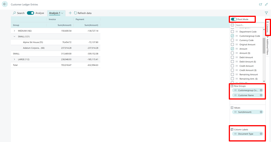The height and width of the screenshot is (142, 271).
Task: Check the Original Amount checkbox
Action: [x=232, y=44]
